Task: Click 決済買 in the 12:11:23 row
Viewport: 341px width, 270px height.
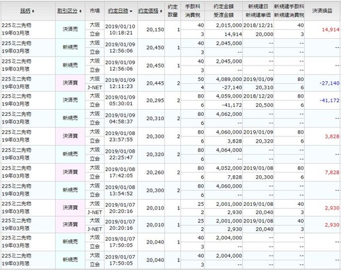Action: click(x=70, y=82)
